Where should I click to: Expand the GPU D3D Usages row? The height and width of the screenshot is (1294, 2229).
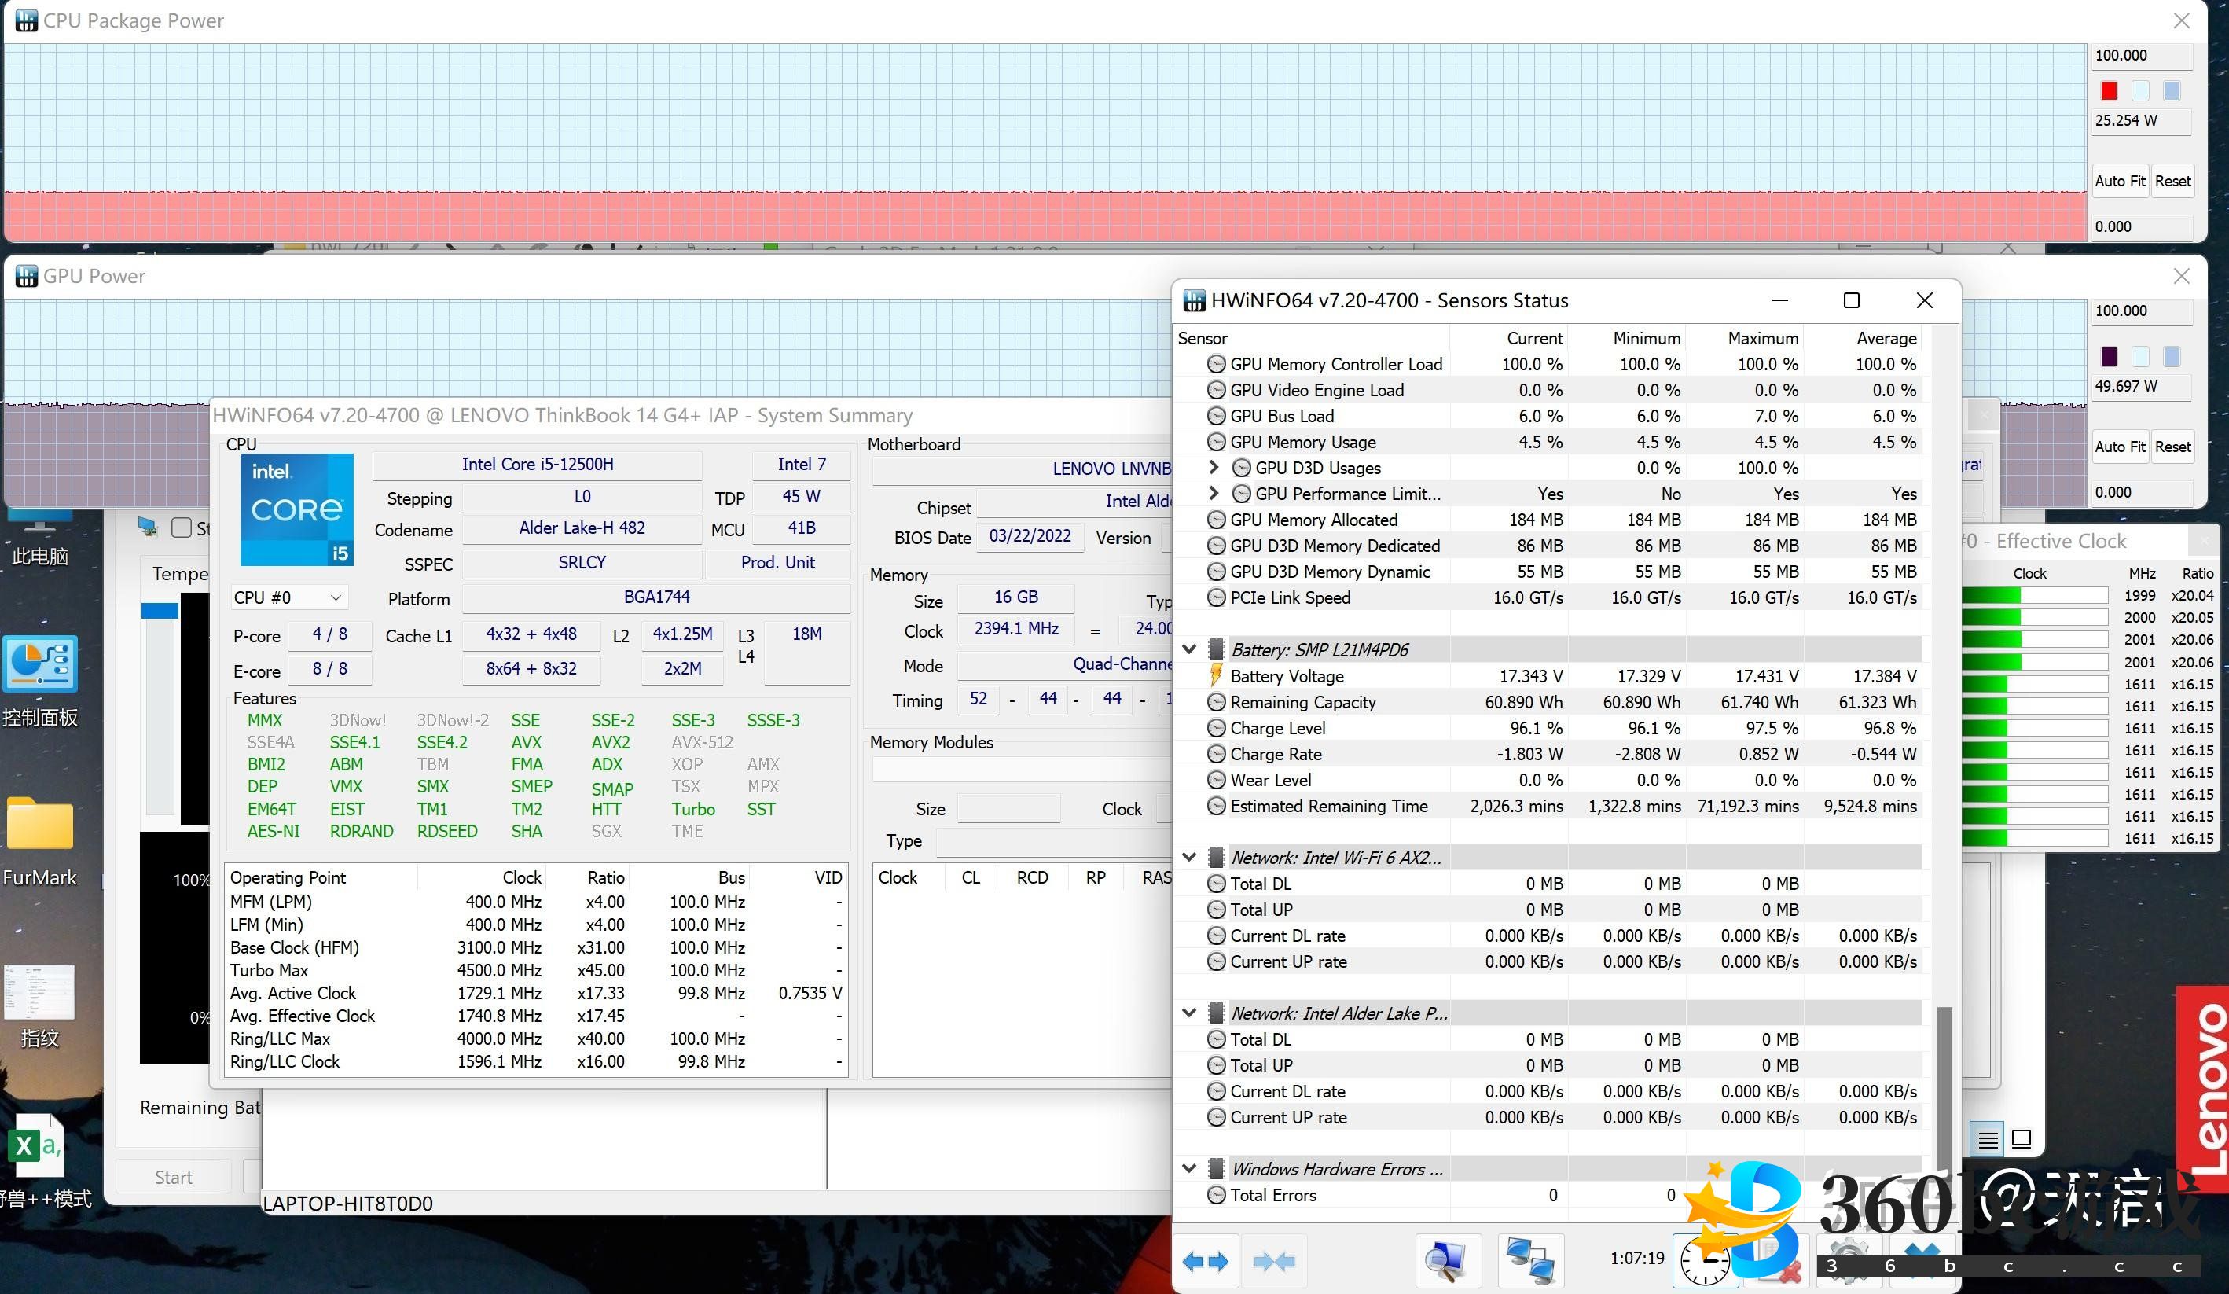click(x=1214, y=467)
